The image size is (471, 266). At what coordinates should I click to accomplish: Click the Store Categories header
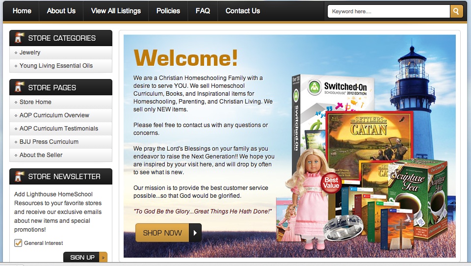click(61, 38)
